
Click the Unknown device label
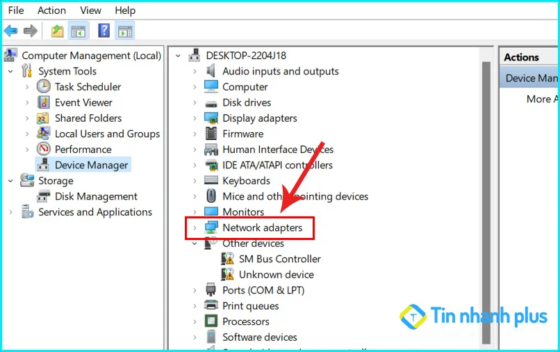277,274
